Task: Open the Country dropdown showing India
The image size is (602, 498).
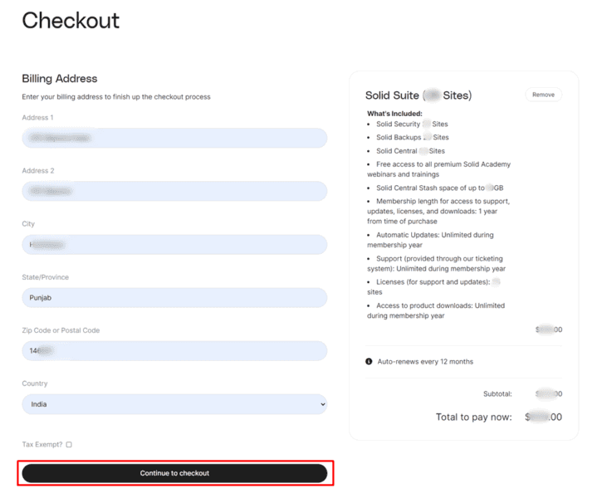Action: pos(174,404)
